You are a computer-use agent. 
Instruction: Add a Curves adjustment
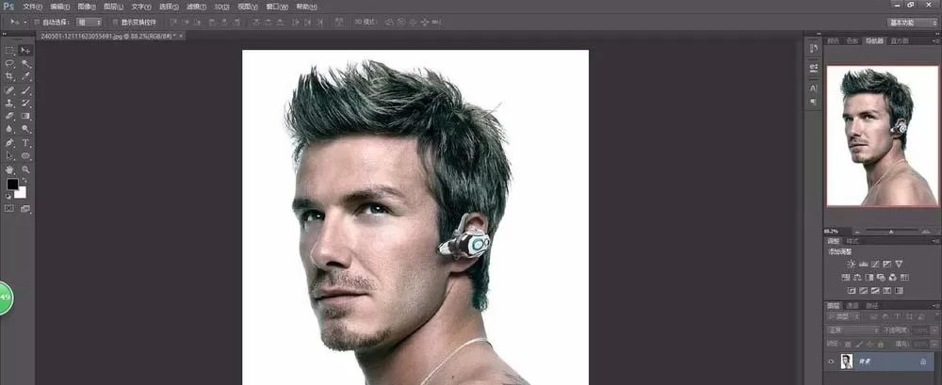pyautogui.click(x=876, y=264)
